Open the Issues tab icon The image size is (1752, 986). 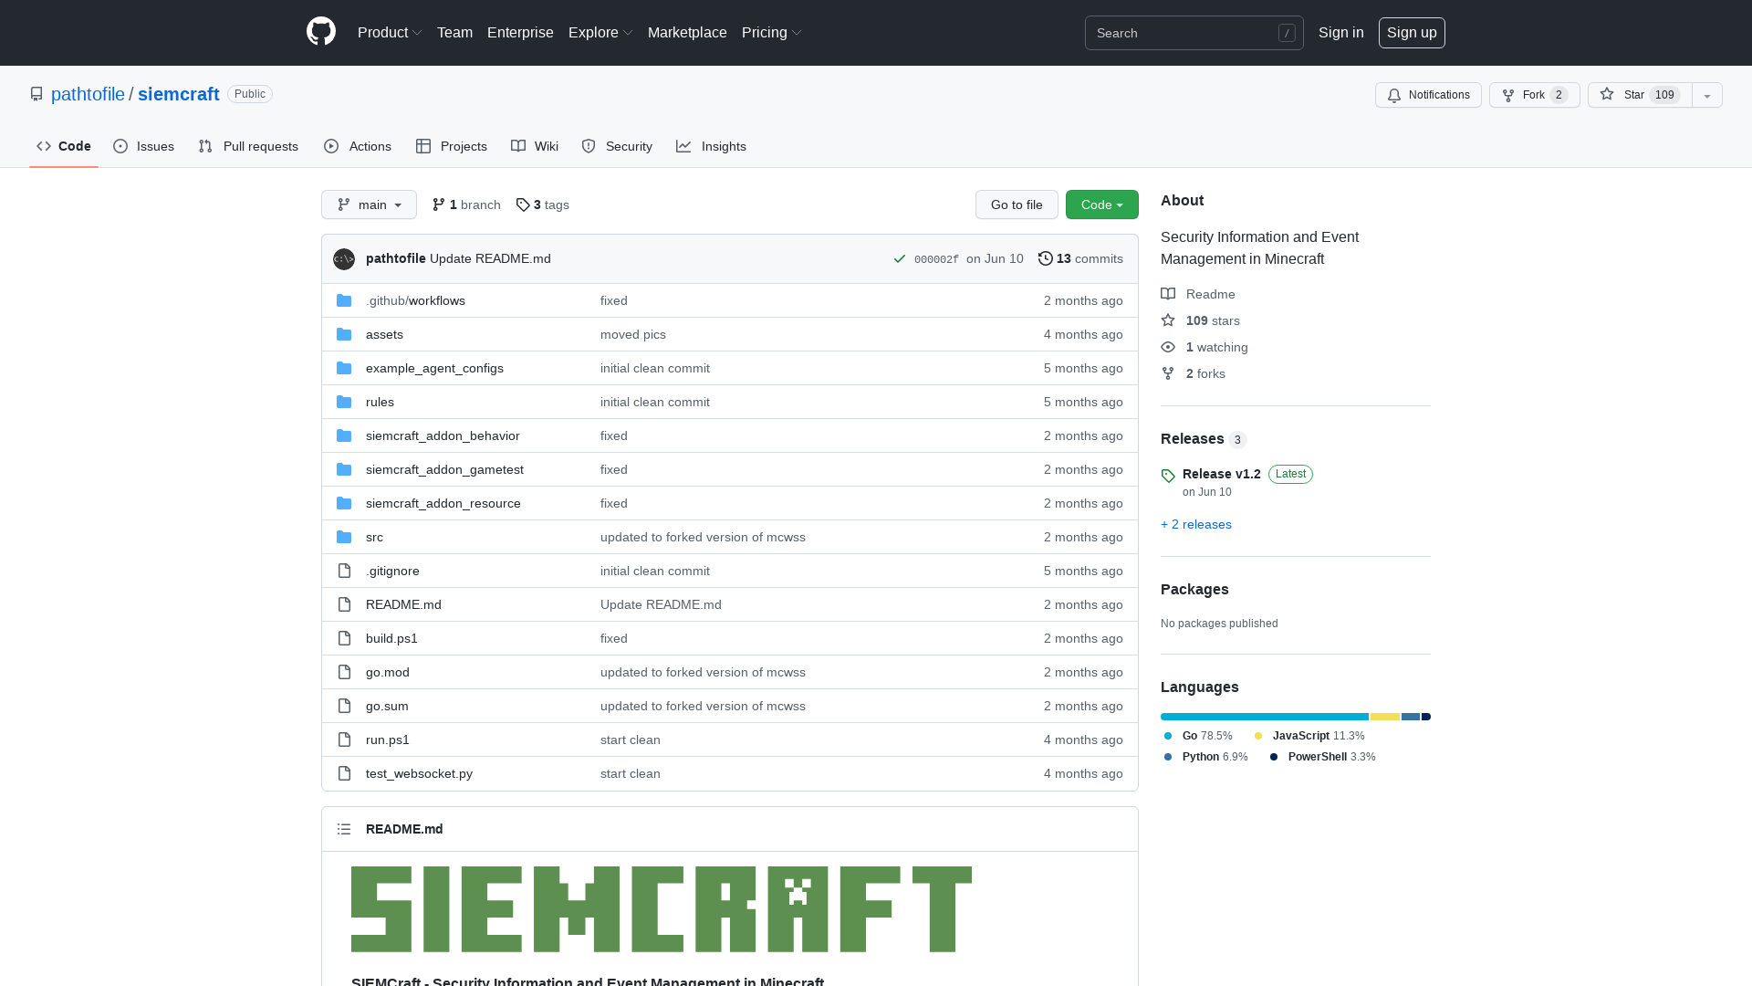tap(120, 146)
